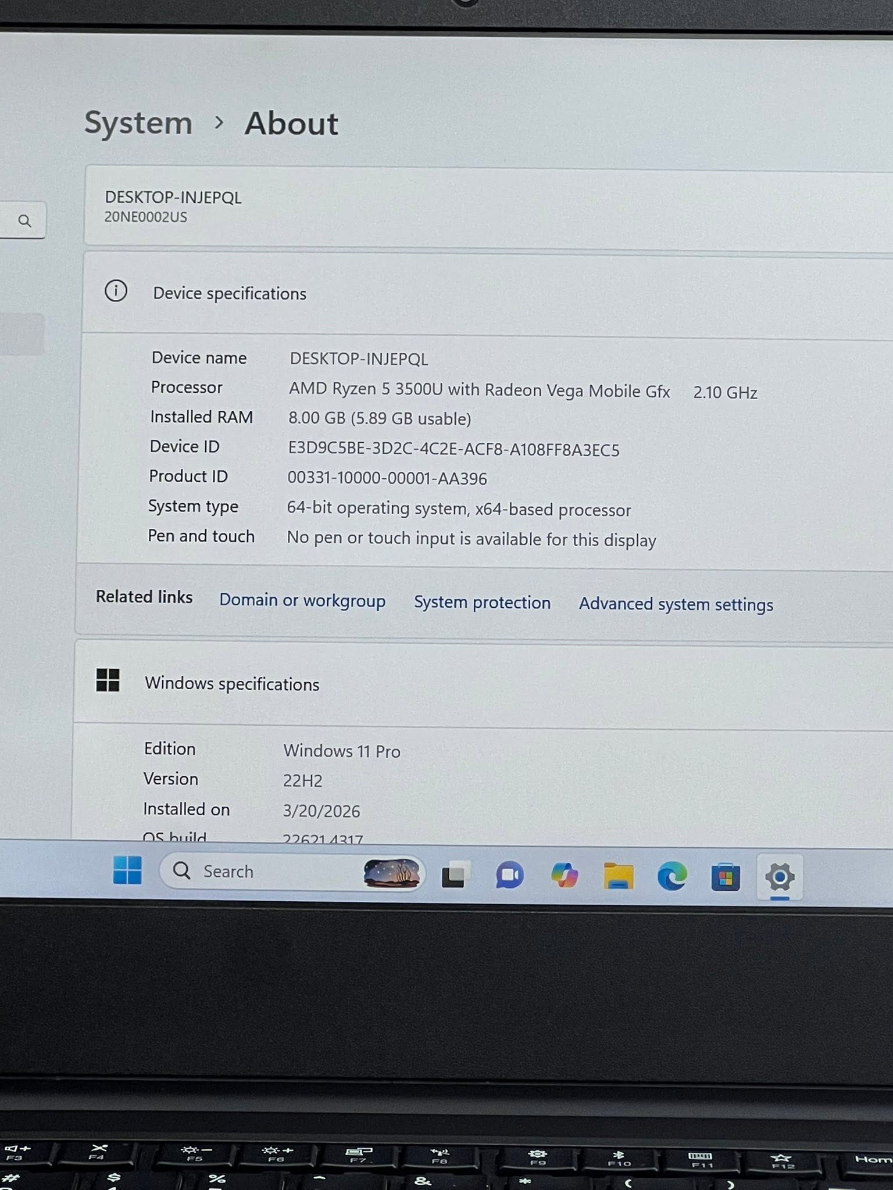Select the Product ID 00331-10000-00001-AA396
The height and width of the screenshot is (1190, 893).
pyautogui.click(x=387, y=478)
